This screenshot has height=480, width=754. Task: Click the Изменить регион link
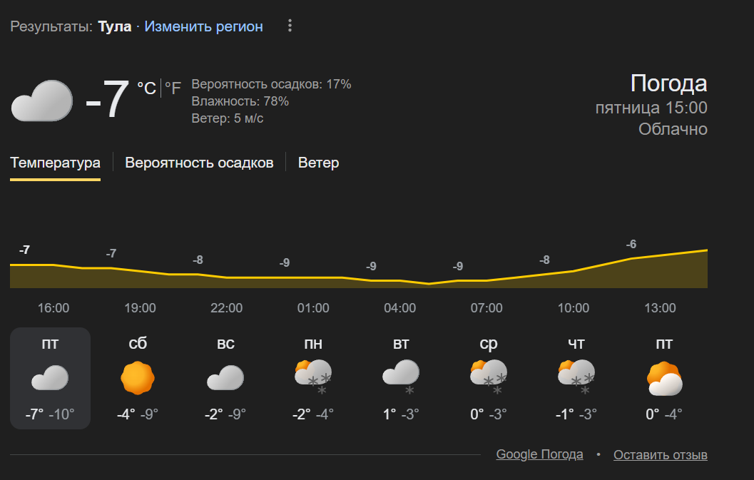(x=204, y=26)
